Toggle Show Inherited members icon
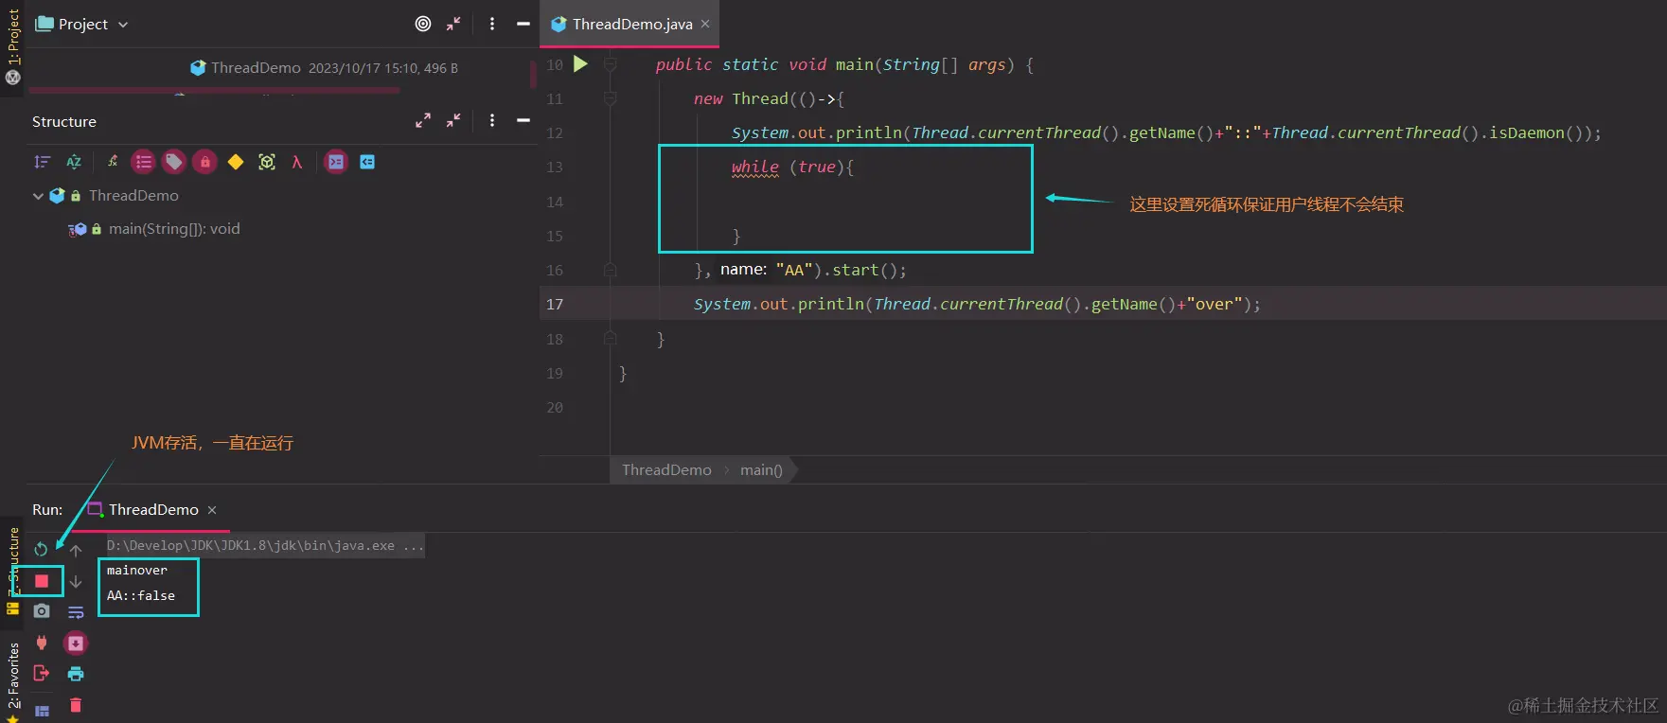Screen dimensions: 1667x723 pos(113,162)
